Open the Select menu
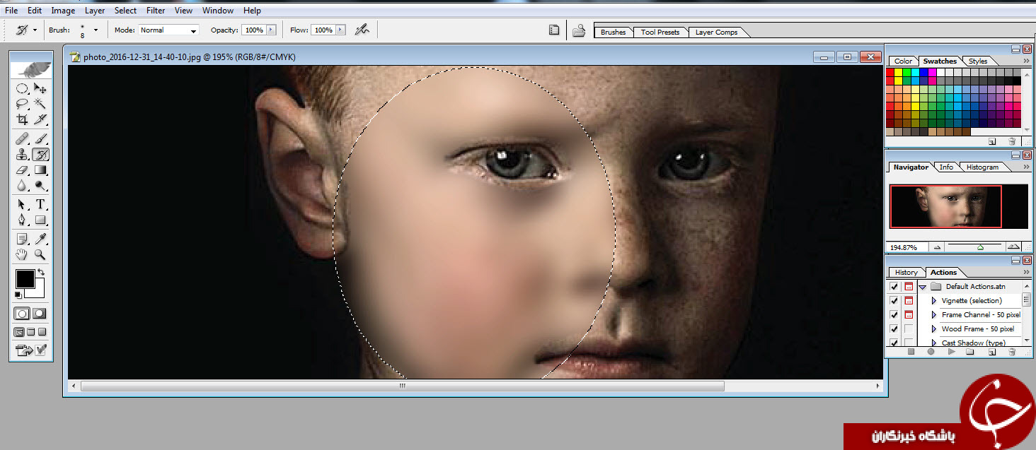Viewport: 1036px width, 450px height. click(x=125, y=11)
